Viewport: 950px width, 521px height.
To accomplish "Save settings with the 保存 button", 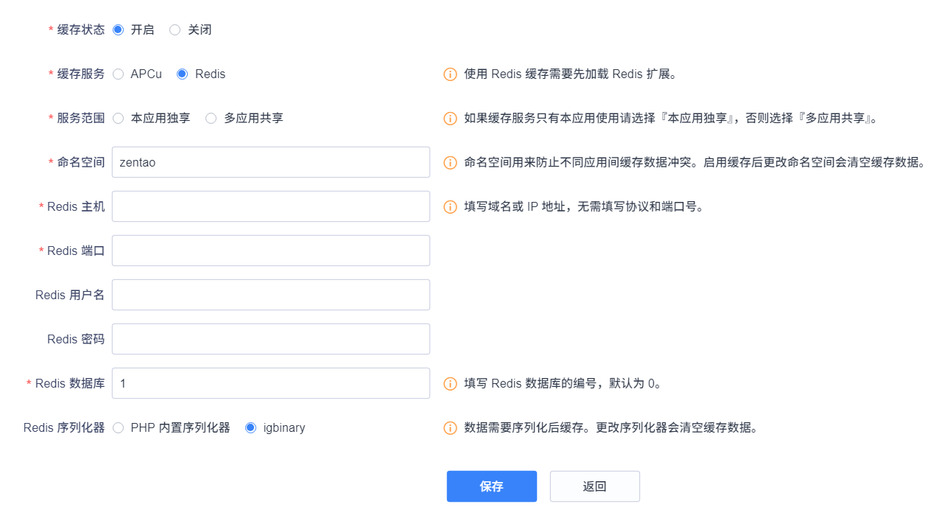I will point(492,486).
